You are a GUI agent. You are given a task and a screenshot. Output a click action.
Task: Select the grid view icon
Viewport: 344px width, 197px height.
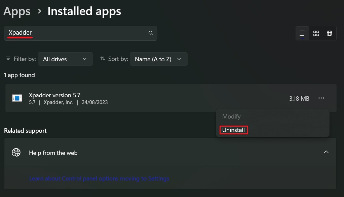(329, 33)
